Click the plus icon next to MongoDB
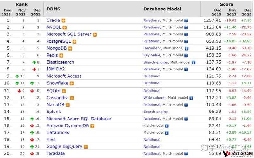The width and height of the screenshot is (254, 158). [x=70, y=49]
